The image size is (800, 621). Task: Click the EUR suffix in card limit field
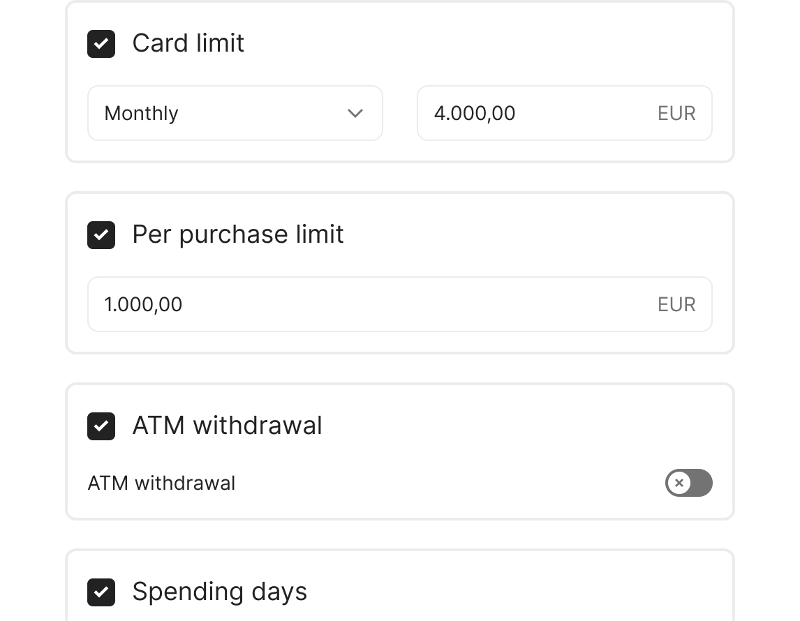[x=676, y=113]
